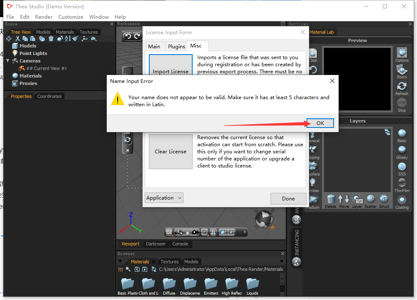
Task: Open the Textures tab in Scene panel
Action: coord(88,32)
